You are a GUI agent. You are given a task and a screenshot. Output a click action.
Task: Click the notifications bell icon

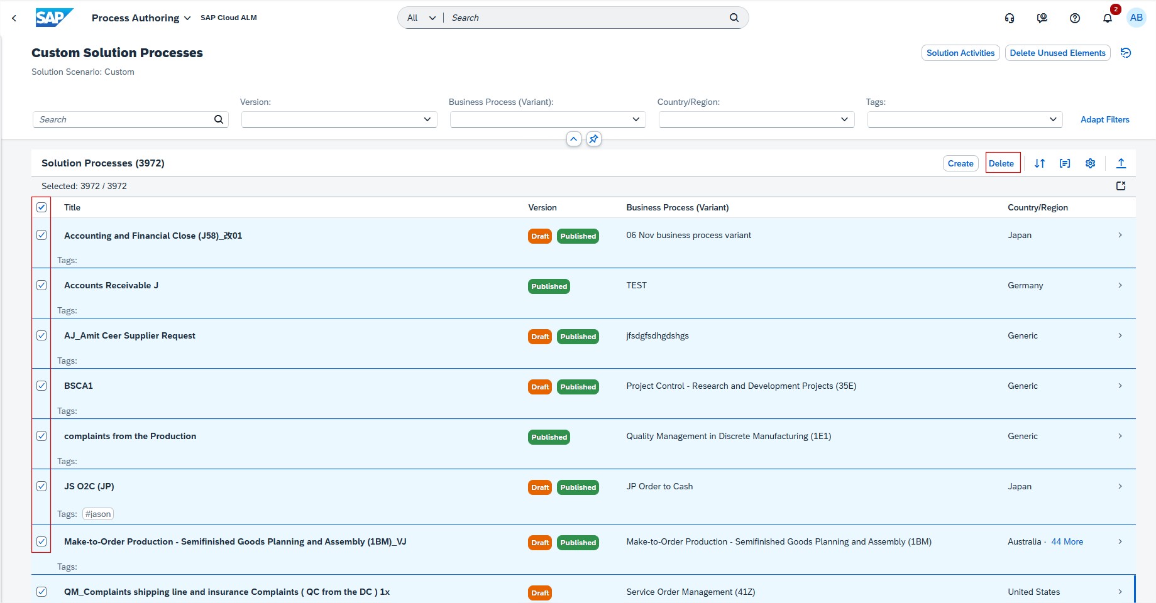1107,18
